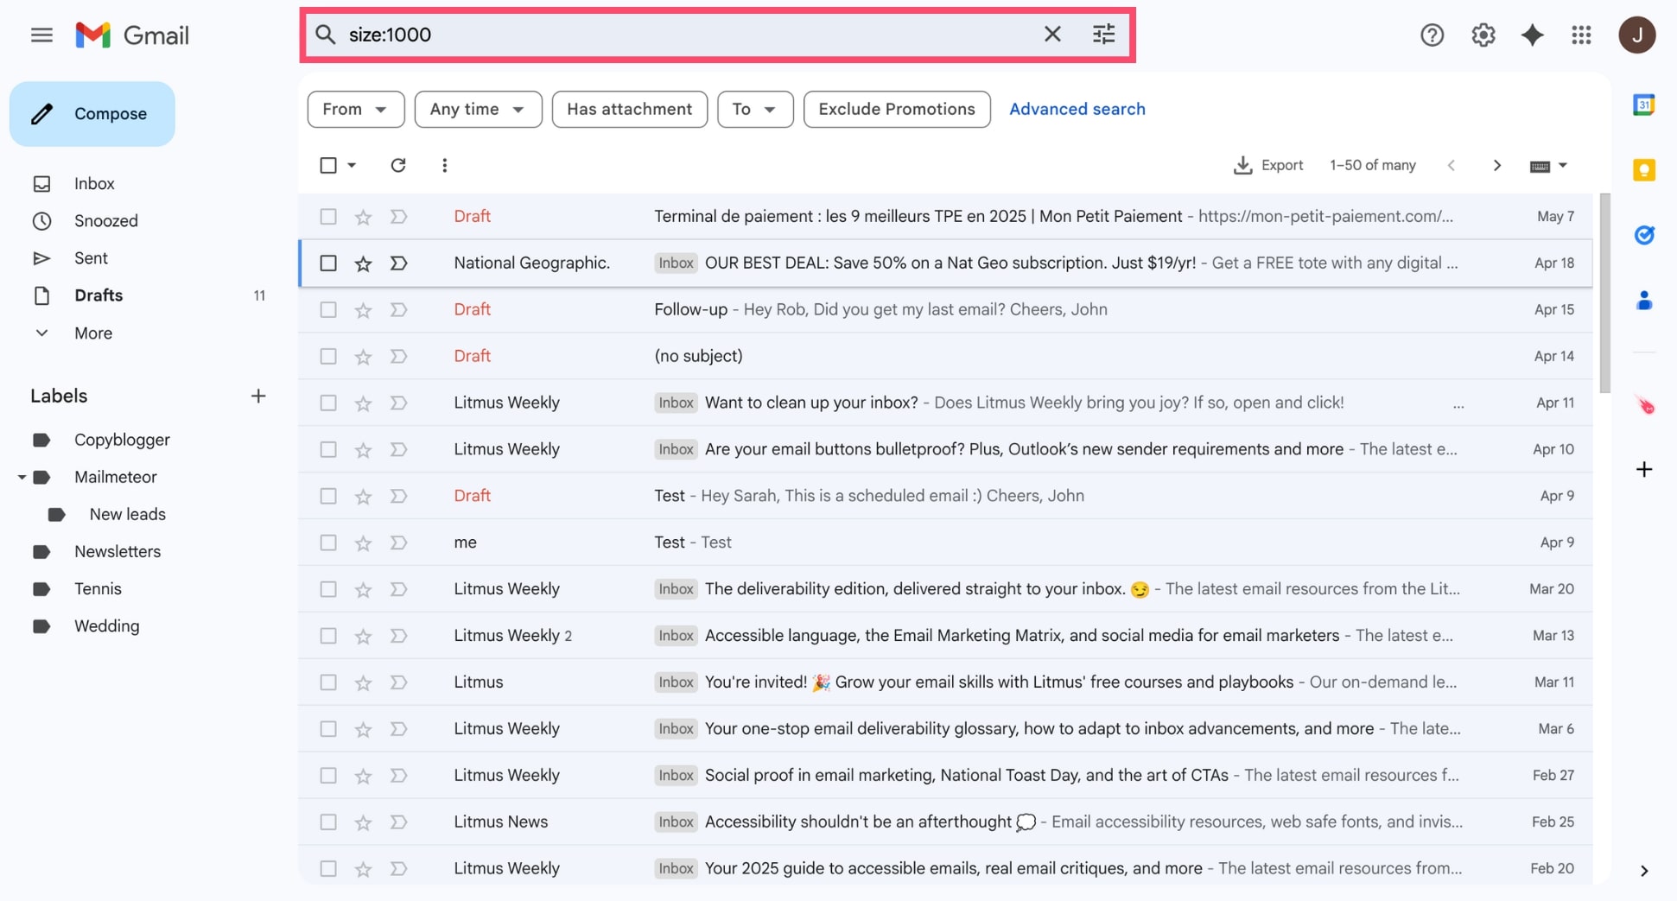The image size is (1677, 901).
Task: Open the Drafts folder
Action: (x=98, y=295)
